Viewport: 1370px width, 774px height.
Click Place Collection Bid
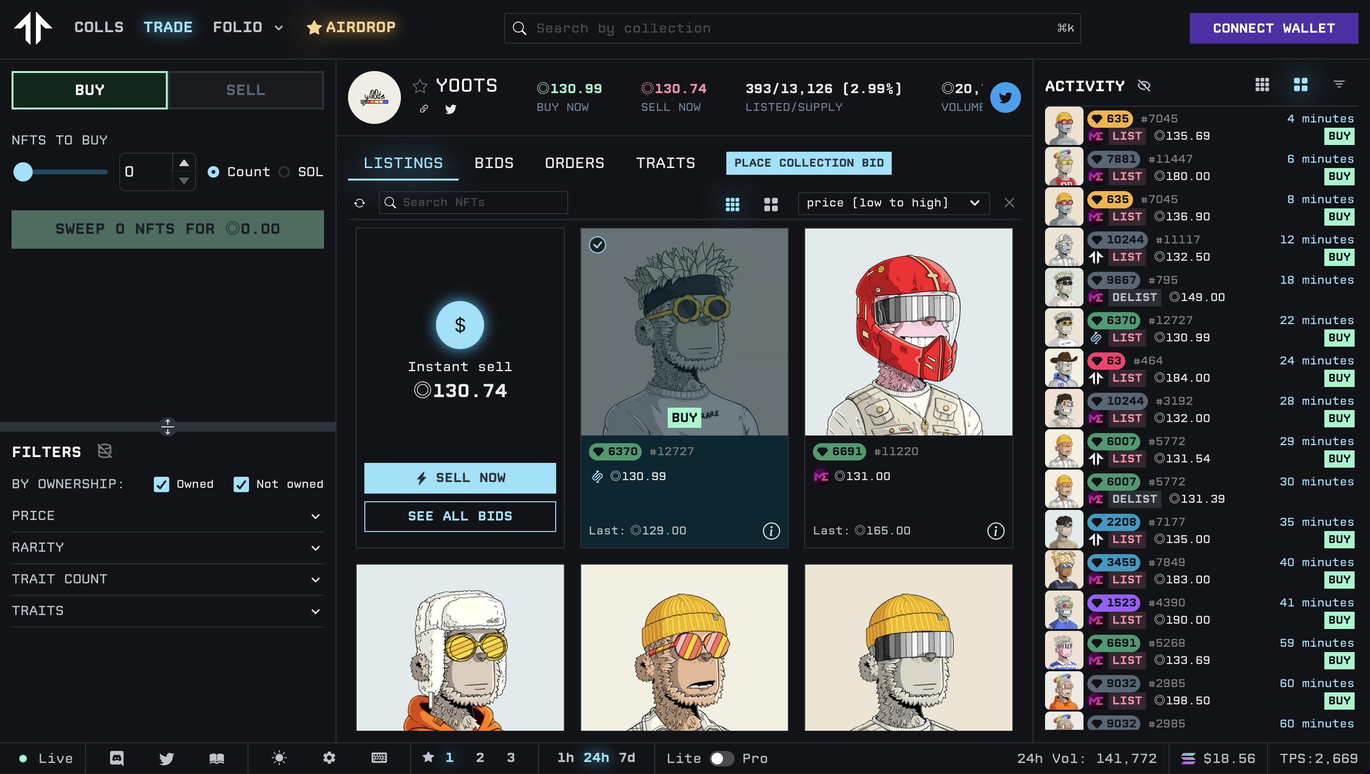tap(809, 163)
